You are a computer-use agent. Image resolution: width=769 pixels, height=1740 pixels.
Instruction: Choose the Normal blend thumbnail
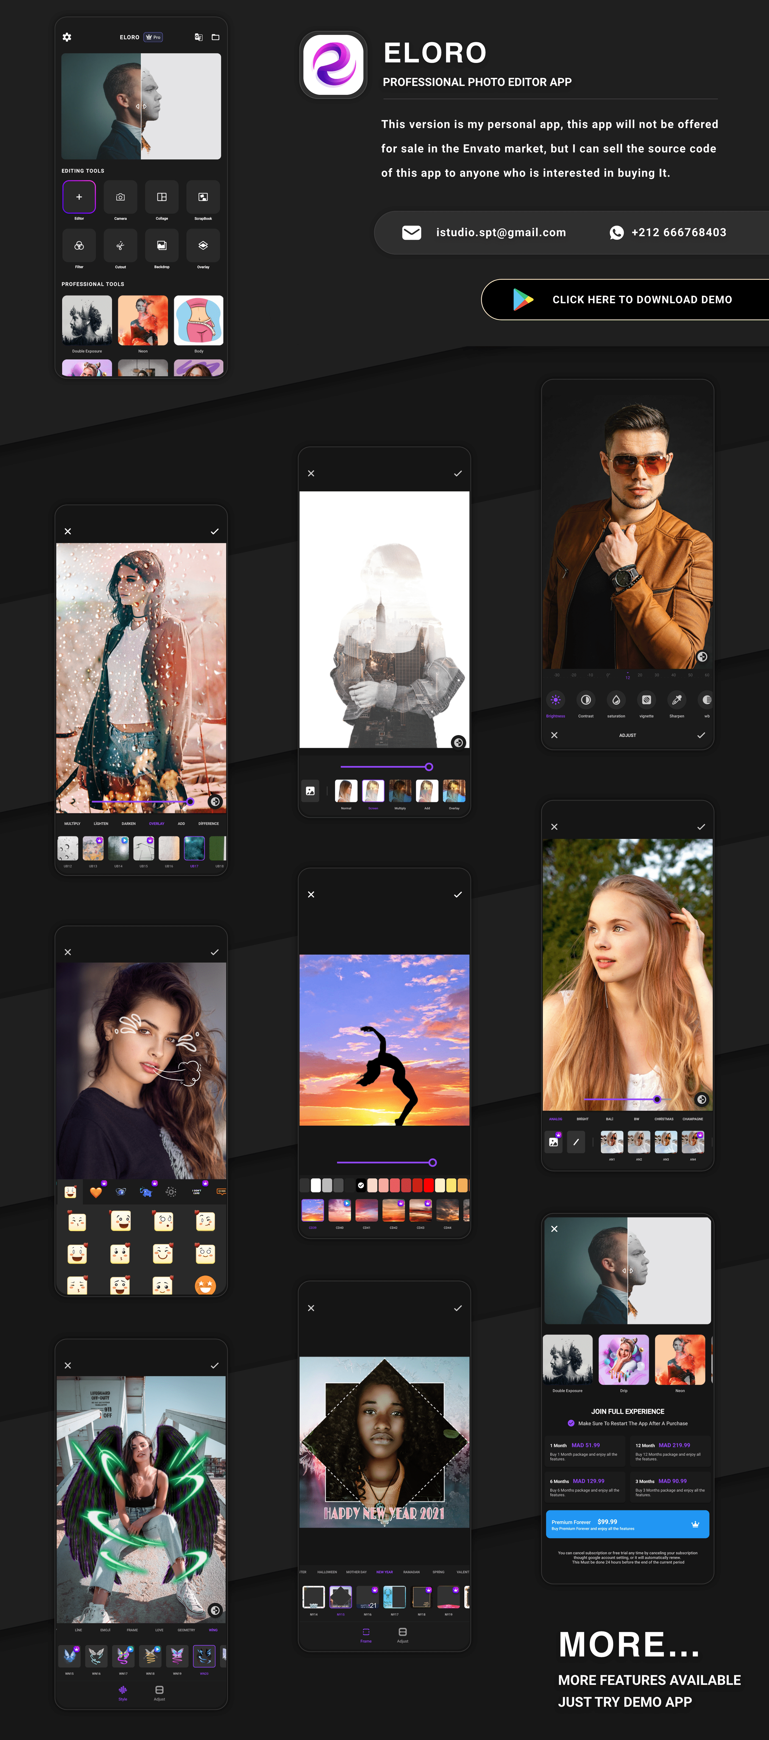[346, 791]
